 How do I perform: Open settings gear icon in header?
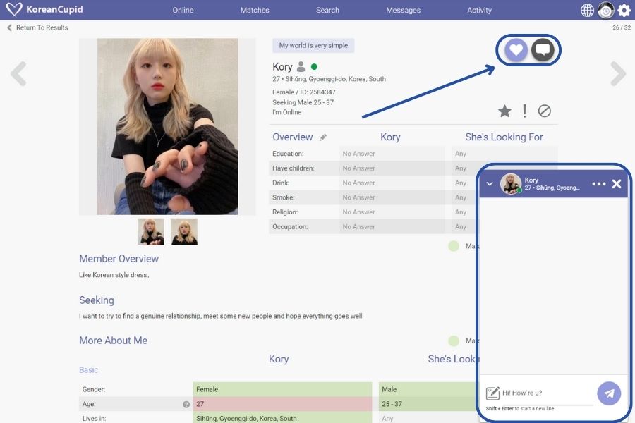click(x=624, y=10)
